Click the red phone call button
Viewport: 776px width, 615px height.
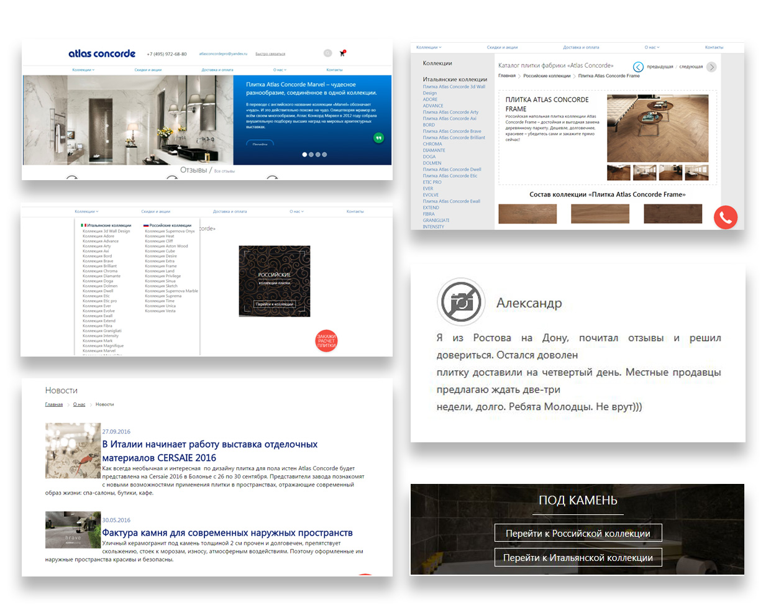(x=725, y=217)
